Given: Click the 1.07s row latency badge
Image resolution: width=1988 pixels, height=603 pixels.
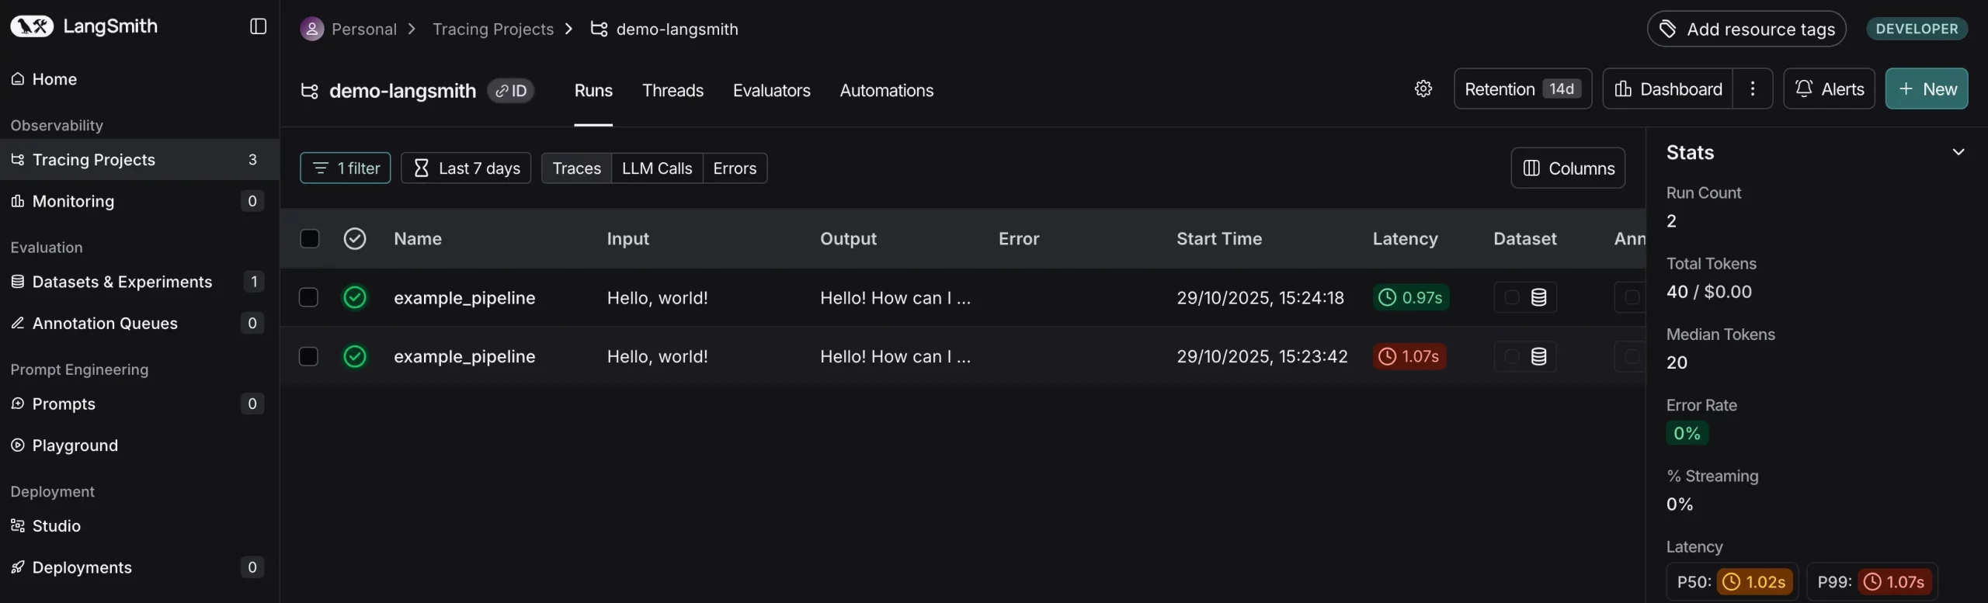Looking at the screenshot, I should click(x=1409, y=356).
